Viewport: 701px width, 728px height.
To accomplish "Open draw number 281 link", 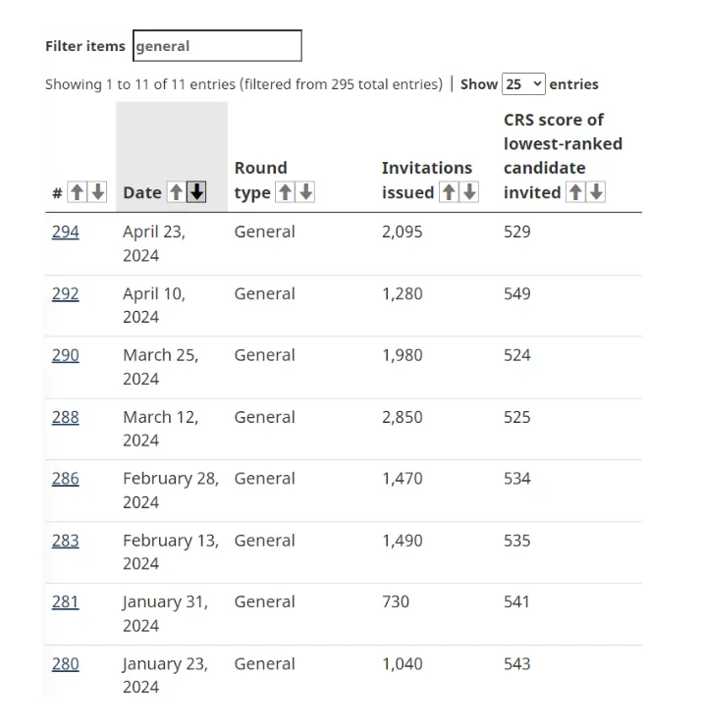I will tap(66, 601).
